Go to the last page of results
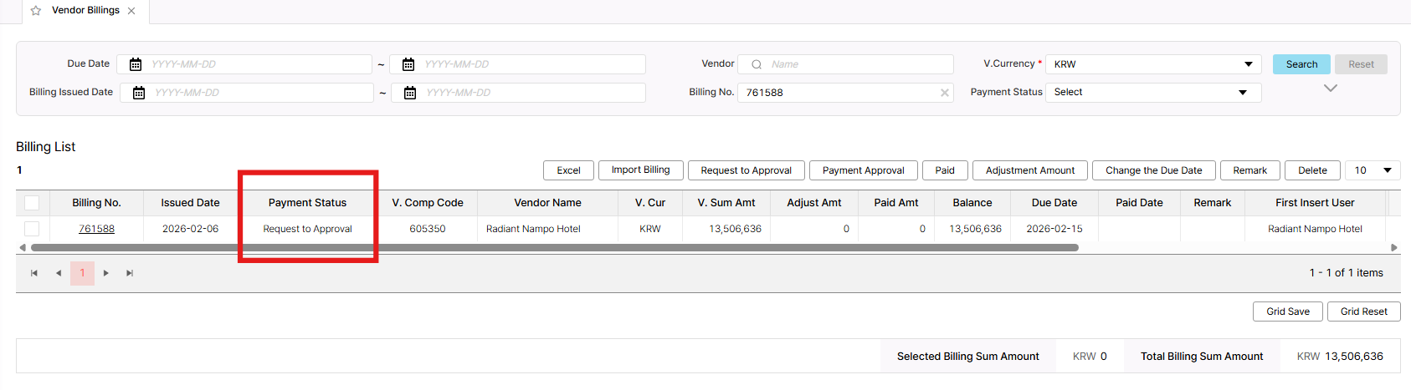1411x390 pixels. (x=130, y=273)
